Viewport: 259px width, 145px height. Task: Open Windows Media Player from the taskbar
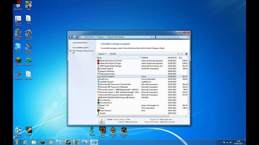coord(51,142)
